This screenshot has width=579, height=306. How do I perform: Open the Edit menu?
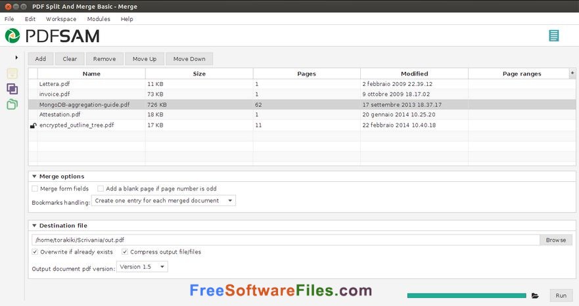point(30,19)
